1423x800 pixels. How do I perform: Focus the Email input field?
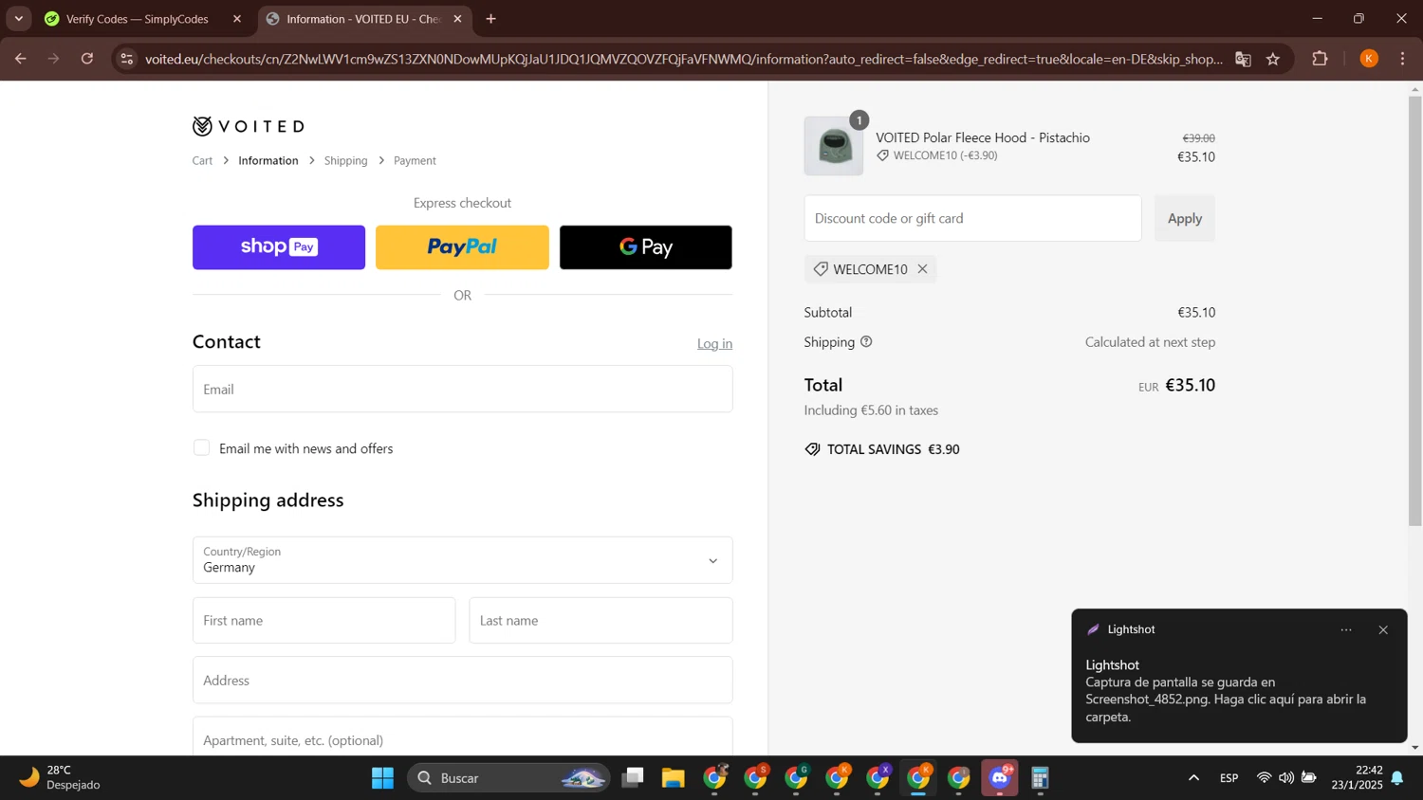(462, 390)
